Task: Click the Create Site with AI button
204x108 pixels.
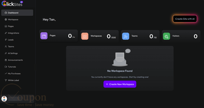Action: coord(185,19)
